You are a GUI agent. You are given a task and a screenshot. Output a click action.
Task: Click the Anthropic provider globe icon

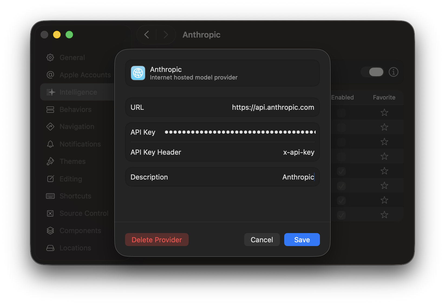point(138,73)
